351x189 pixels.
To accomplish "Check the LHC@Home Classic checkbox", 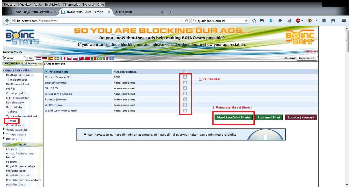I will pos(185,94).
